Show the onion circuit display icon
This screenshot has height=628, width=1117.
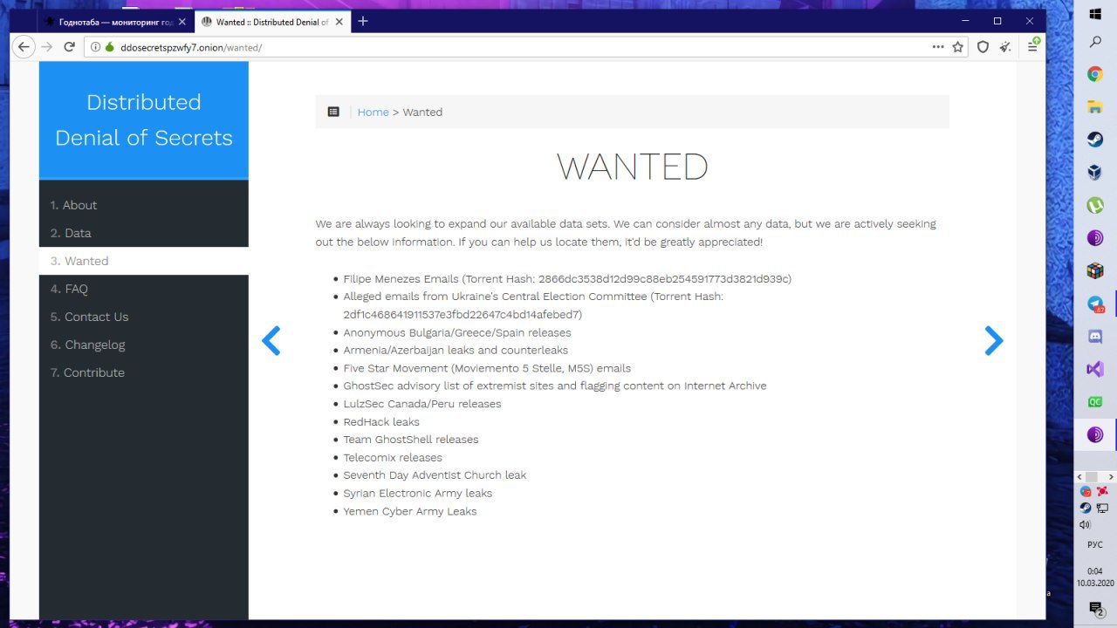110,47
